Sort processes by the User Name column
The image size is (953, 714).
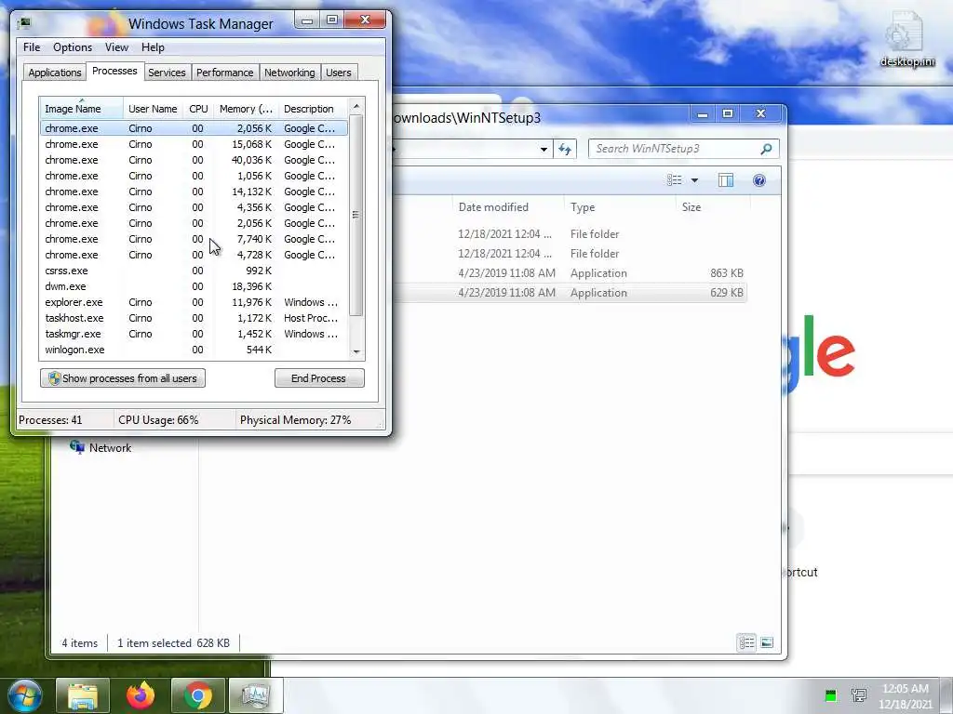[x=154, y=109]
